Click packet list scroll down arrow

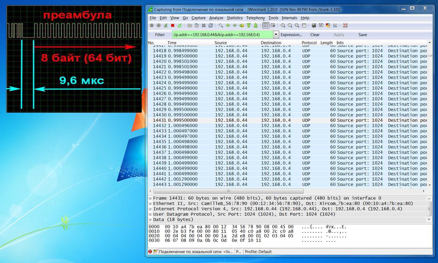tap(430, 185)
